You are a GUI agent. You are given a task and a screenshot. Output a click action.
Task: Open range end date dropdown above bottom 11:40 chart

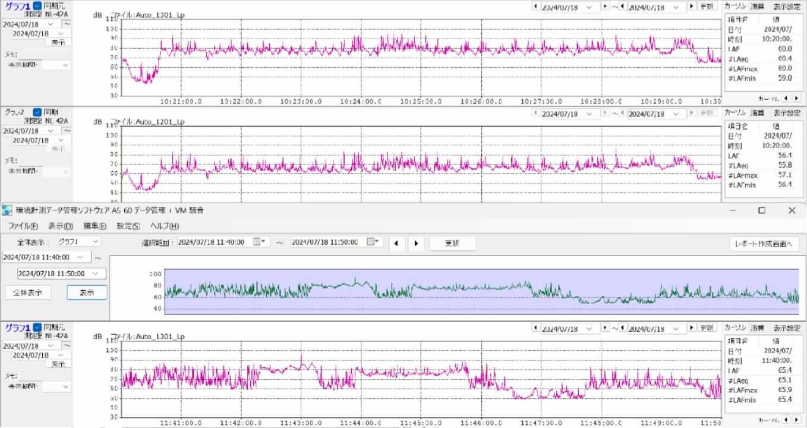point(676,328)
